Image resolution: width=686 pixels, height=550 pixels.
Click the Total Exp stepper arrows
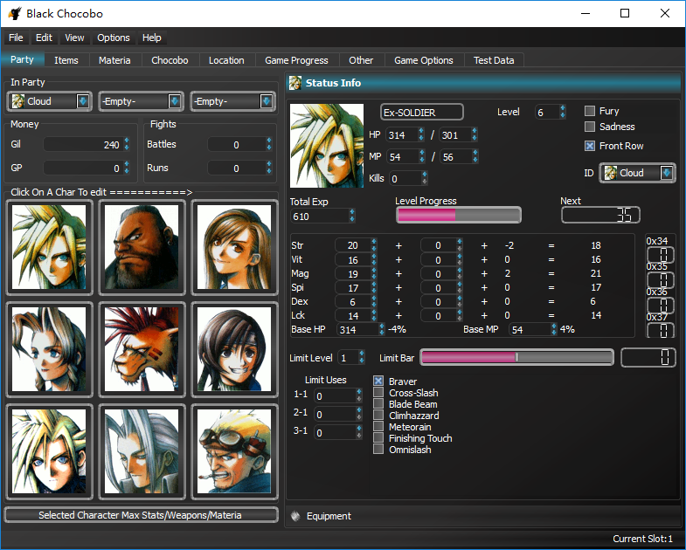tap(352, 216)
